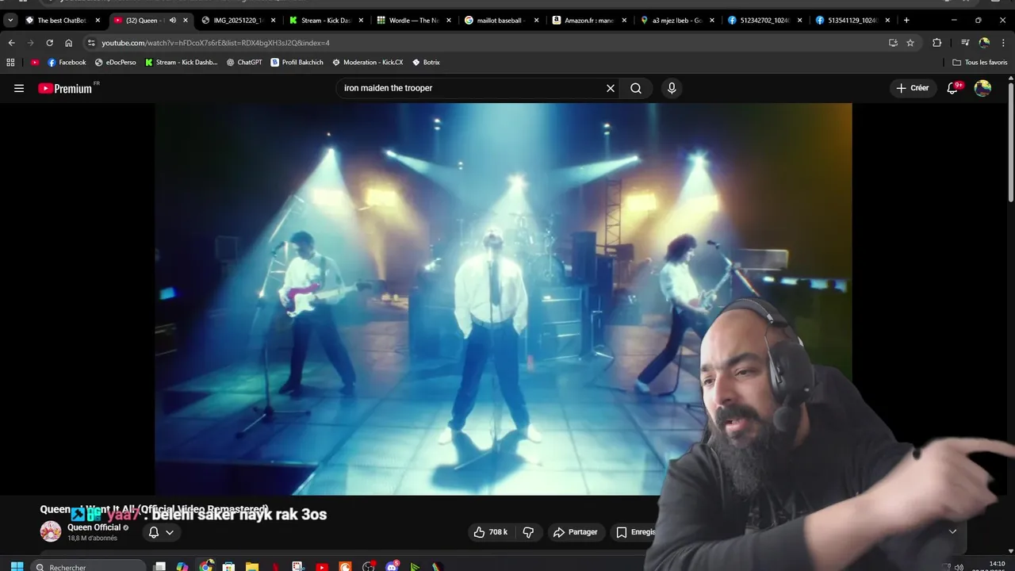Open 'Stream - Kick Dashb...' bookmark

pyautogui.click(x=181, y=62)
